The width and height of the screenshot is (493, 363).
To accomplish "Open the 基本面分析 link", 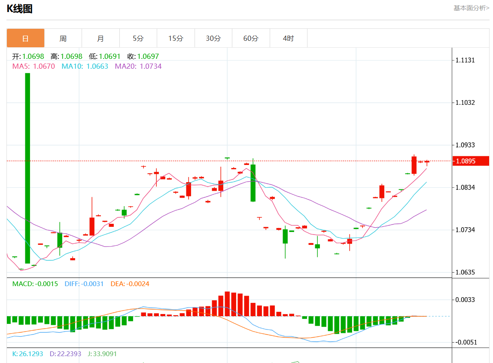I will click(x=471, y=8).
